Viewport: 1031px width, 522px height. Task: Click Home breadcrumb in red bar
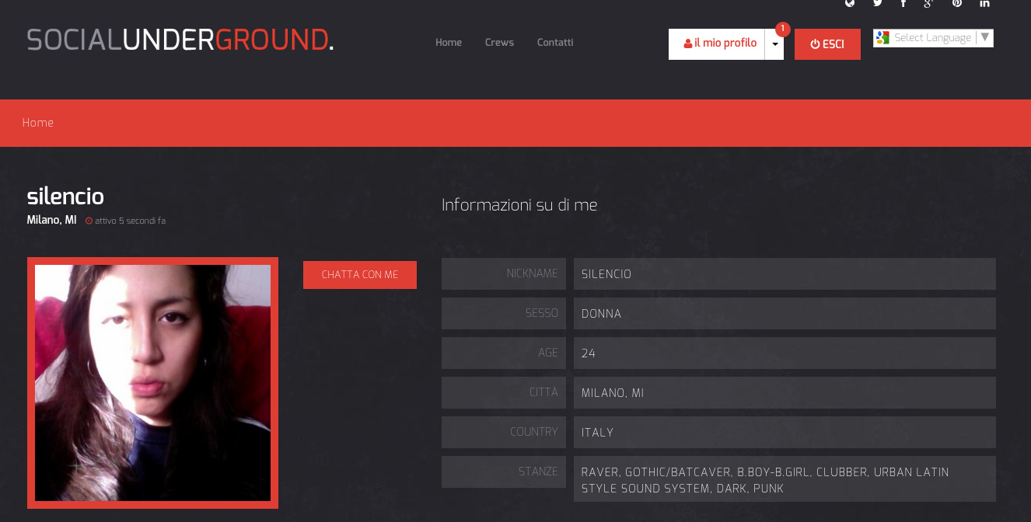click(38, 123)
